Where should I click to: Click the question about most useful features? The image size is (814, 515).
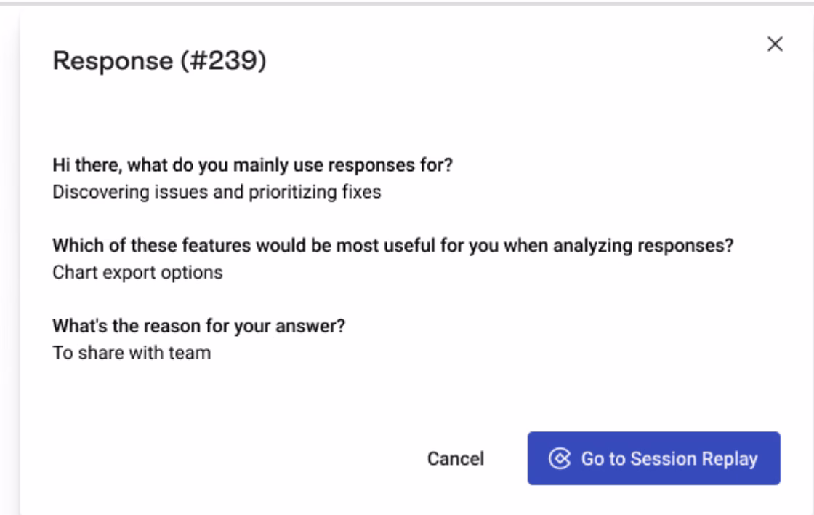[393, 245]
